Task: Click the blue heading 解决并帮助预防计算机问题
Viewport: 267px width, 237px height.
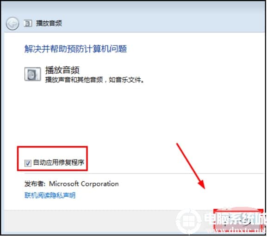Action: (75, 49)
